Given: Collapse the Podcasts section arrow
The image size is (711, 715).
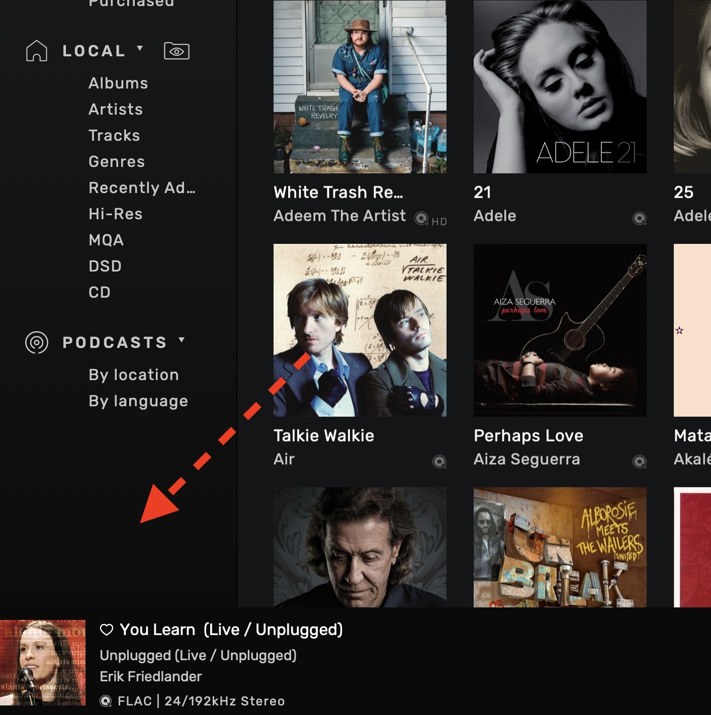Looking at the screenshot, I should click(x=182, y=340).
